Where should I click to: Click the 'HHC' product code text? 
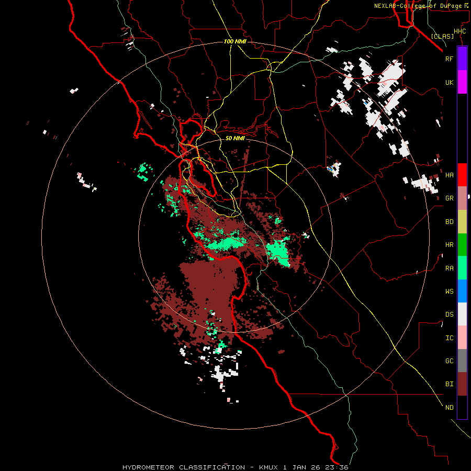459,31
